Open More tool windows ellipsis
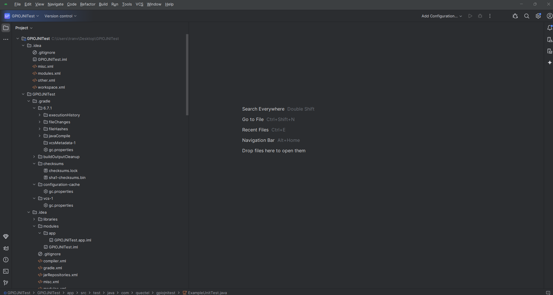Image resolution: width=553 pixels, height=295 pixels. pyautogui.click(x=6, y=39)
